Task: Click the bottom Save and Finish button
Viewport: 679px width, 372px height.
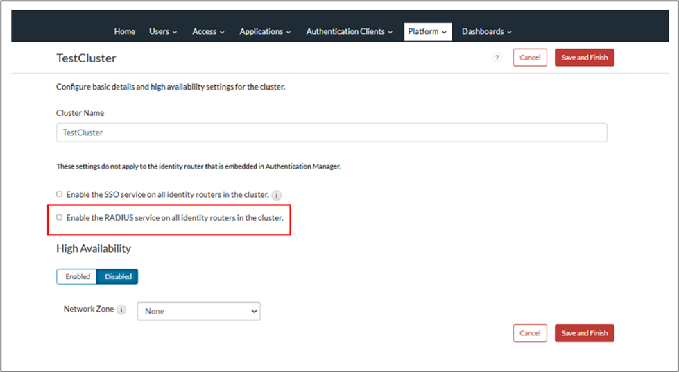Action: pos(584,333)
